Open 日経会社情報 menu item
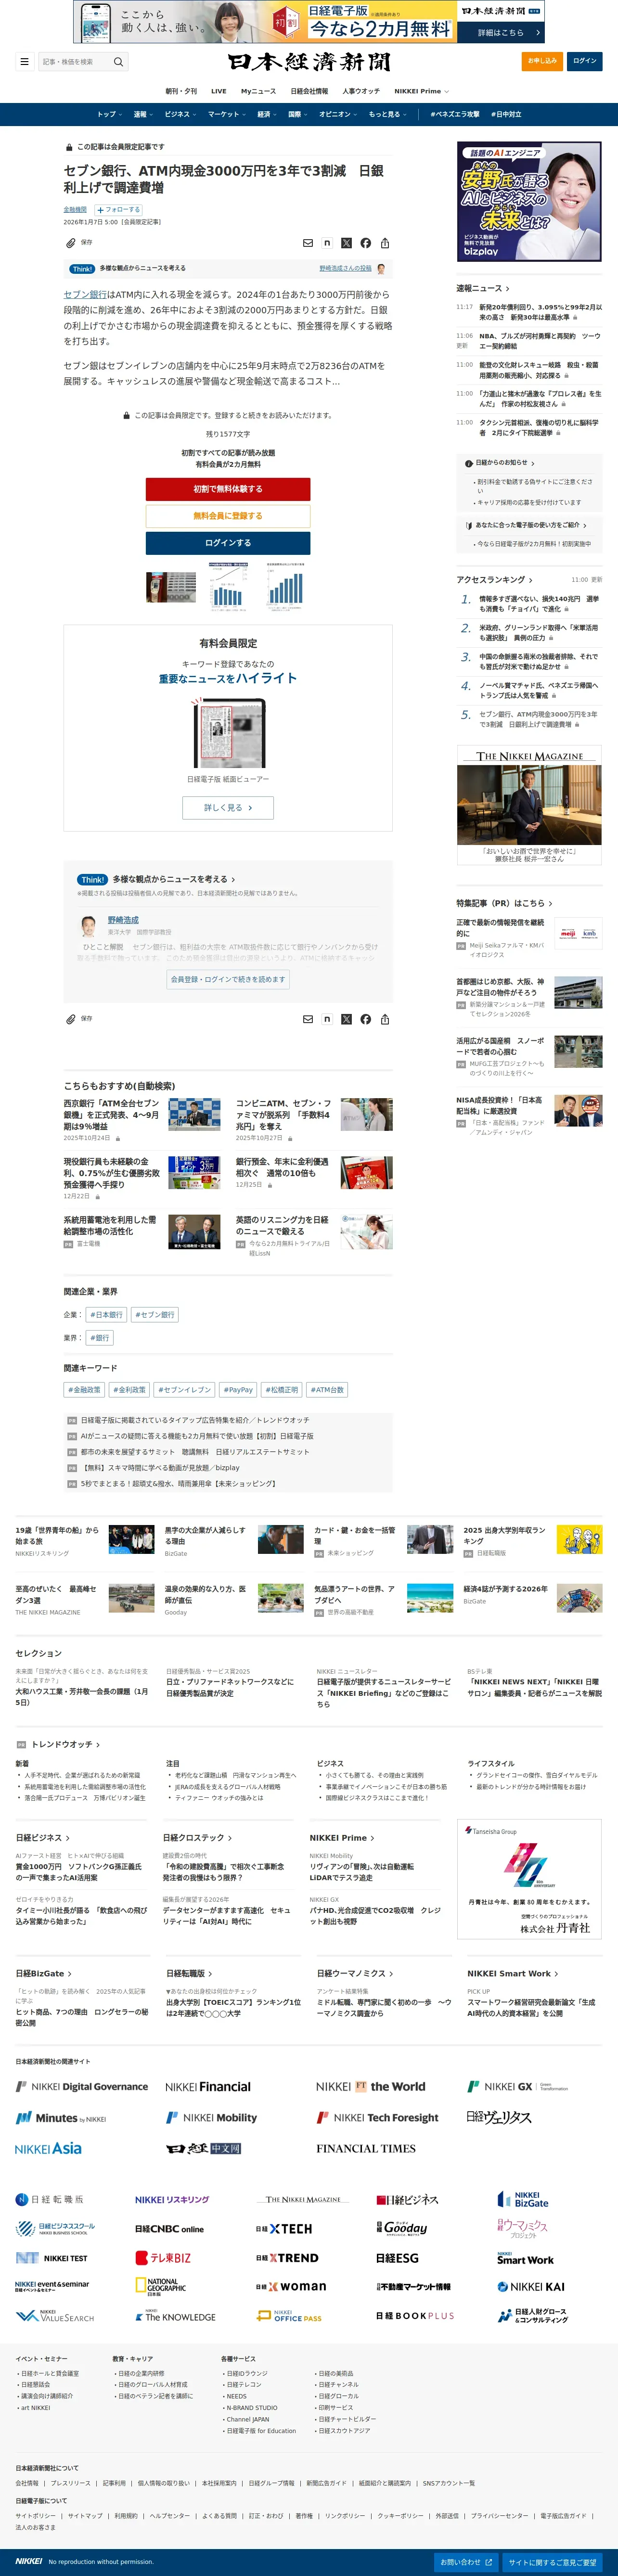The height and width of the screenshot is (2576, 618). click(x=309, y=91)
